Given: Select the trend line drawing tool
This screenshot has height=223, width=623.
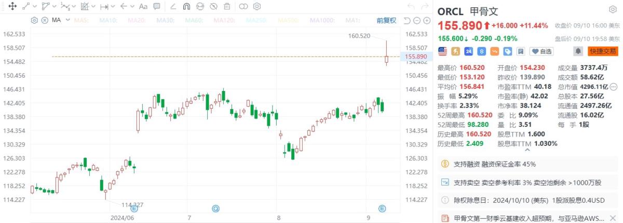Looking at the screenshot, I should [26, 6].
